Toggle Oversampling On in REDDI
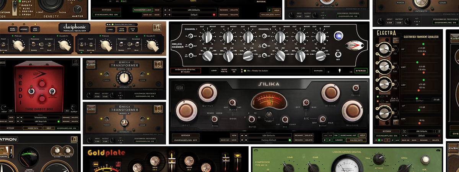 click(67, 128)
